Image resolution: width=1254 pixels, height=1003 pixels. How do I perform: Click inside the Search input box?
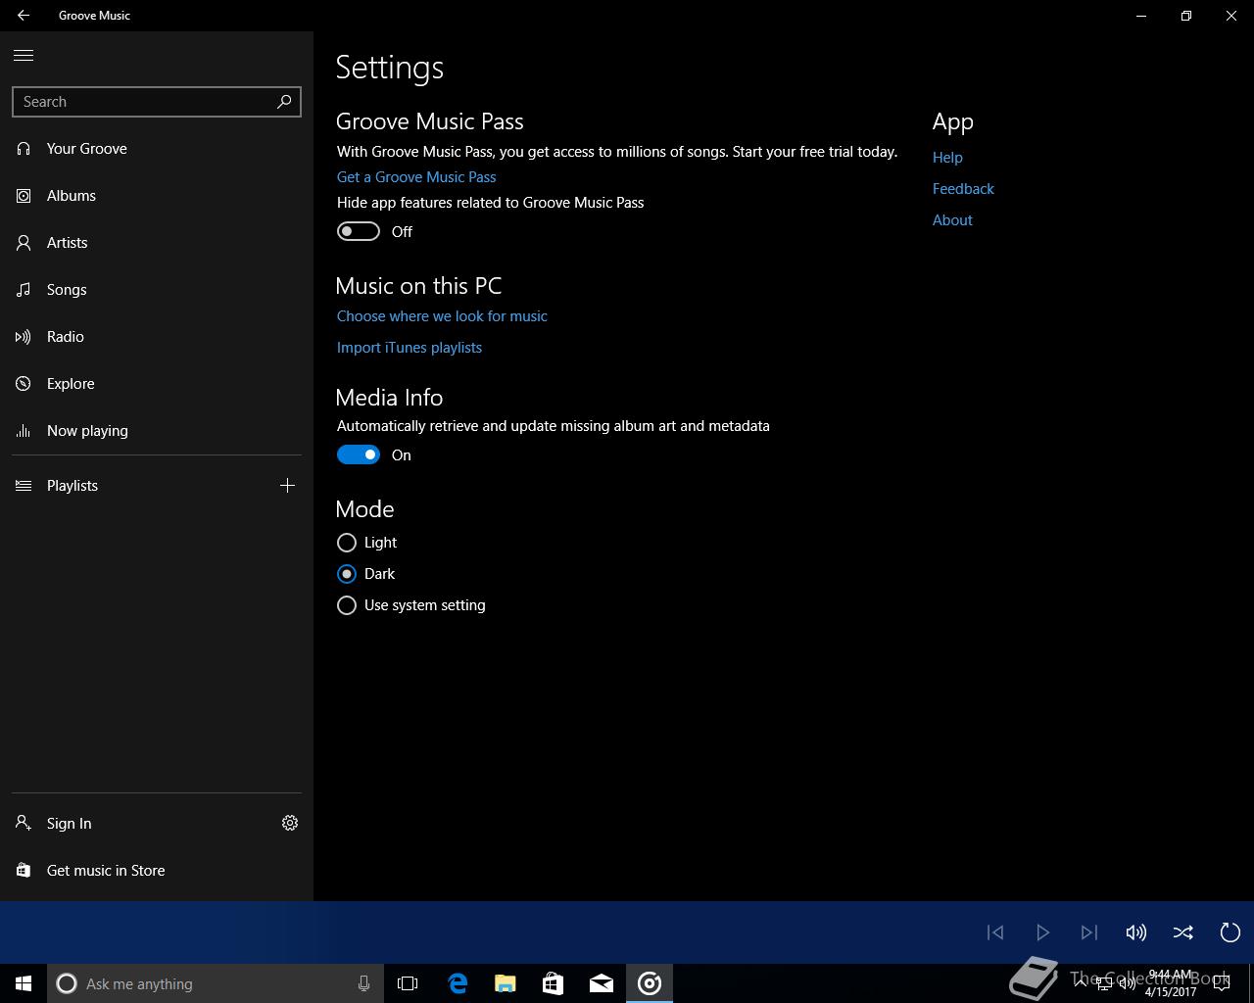[142, 102]
